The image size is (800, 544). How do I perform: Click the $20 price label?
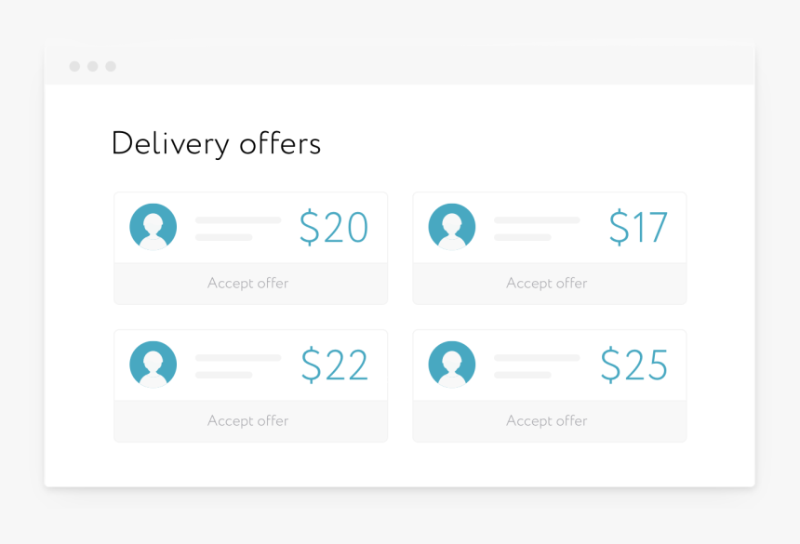tap(334, 228)
